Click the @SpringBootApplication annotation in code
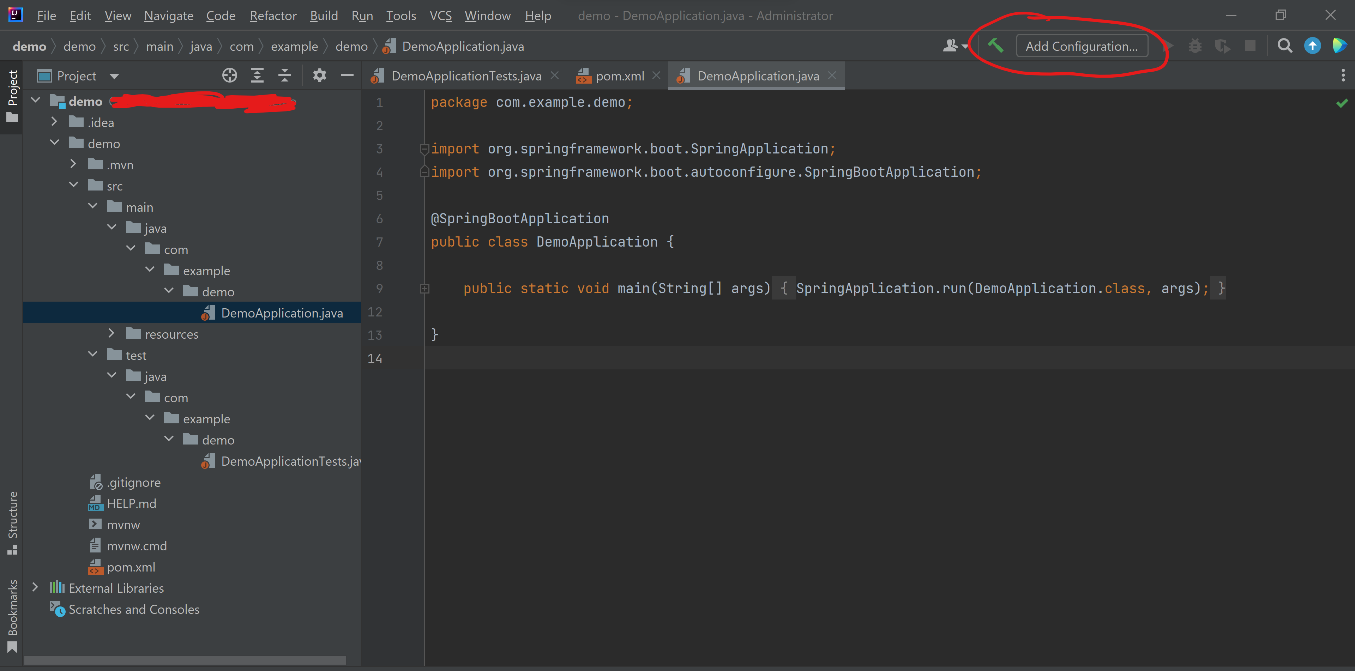Viewport: 1355px width, 671px height. pyautogui.click(x=520, y=219)
